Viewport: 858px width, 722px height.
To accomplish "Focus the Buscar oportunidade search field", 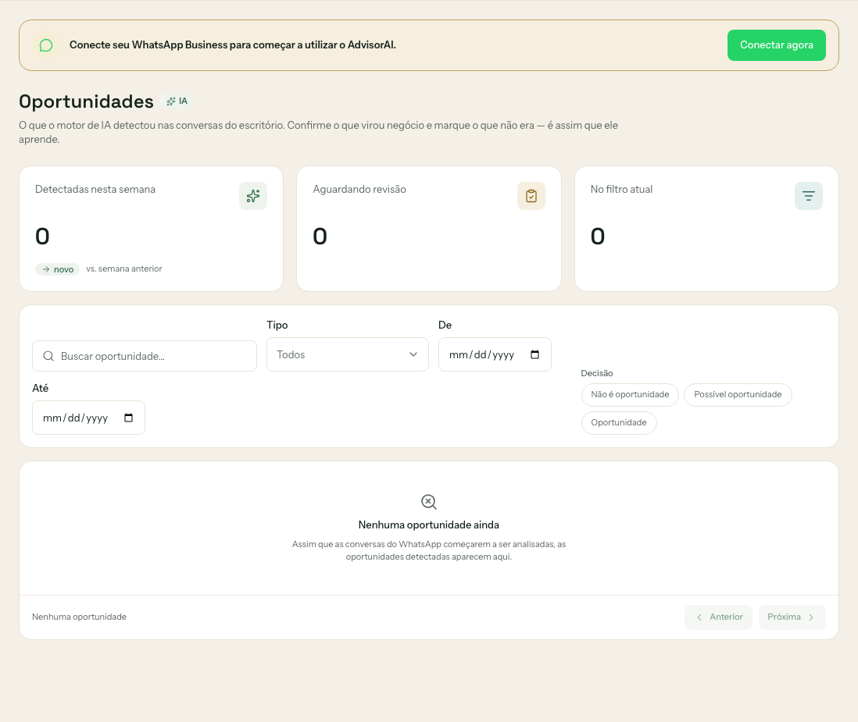I will [145, 357].
